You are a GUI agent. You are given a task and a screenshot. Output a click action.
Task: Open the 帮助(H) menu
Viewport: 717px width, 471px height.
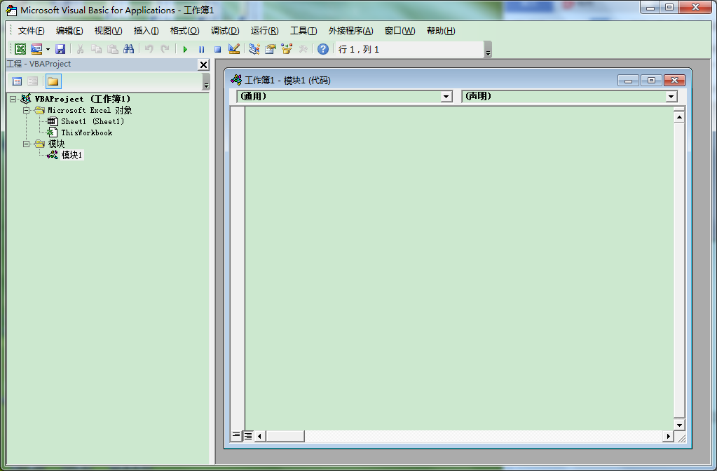pos(441,31)
